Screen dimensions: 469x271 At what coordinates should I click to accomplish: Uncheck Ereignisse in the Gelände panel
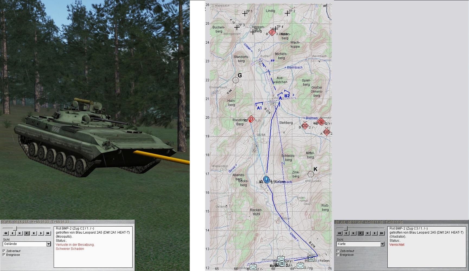click(x=4, y=255)
